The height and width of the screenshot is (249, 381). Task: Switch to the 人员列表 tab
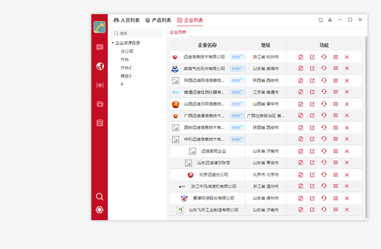[127, 20]
